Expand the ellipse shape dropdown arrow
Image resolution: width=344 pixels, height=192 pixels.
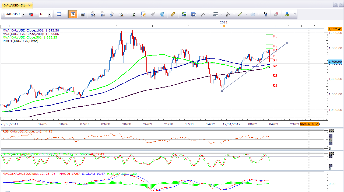pyautogui.click(x=259, y=14)
